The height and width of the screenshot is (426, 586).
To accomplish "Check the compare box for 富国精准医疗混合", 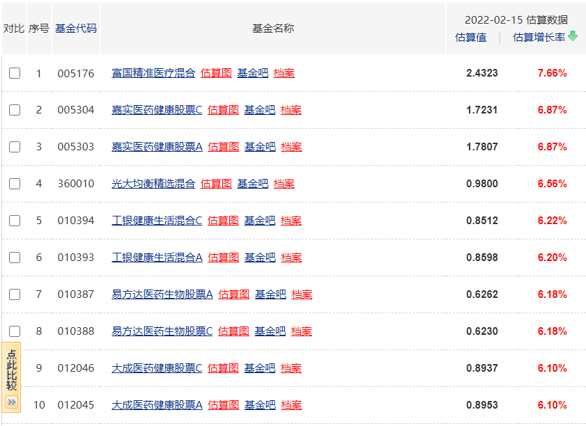I will (x=15, y=73).
